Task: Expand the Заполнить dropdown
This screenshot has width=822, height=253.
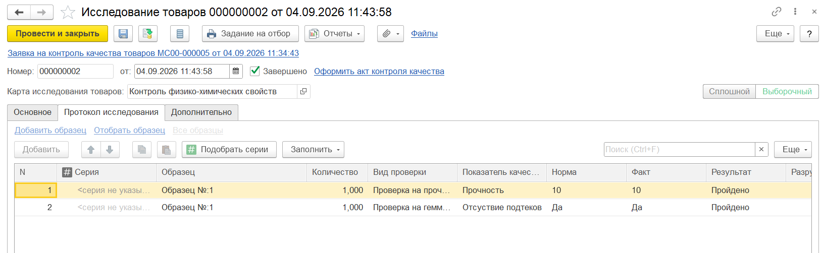Action: (313, 150)
